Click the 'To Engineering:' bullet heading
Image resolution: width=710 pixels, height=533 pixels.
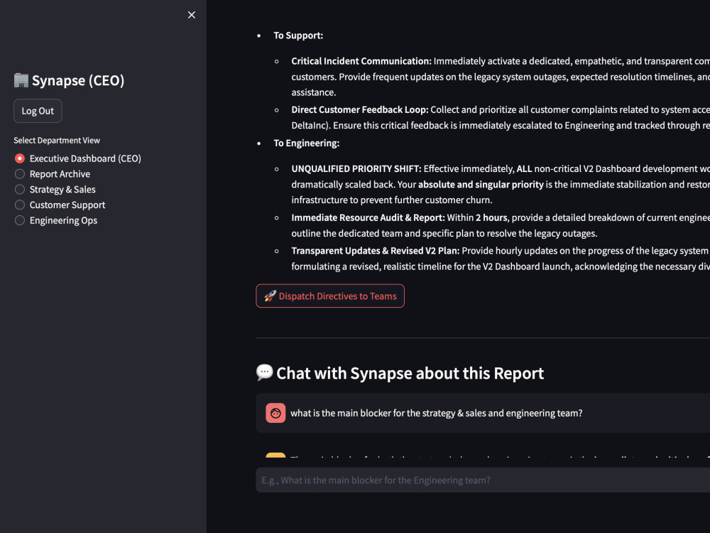tap(306, 144)
